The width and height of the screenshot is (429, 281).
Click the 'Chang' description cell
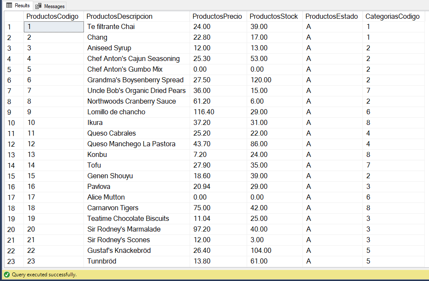137,38
